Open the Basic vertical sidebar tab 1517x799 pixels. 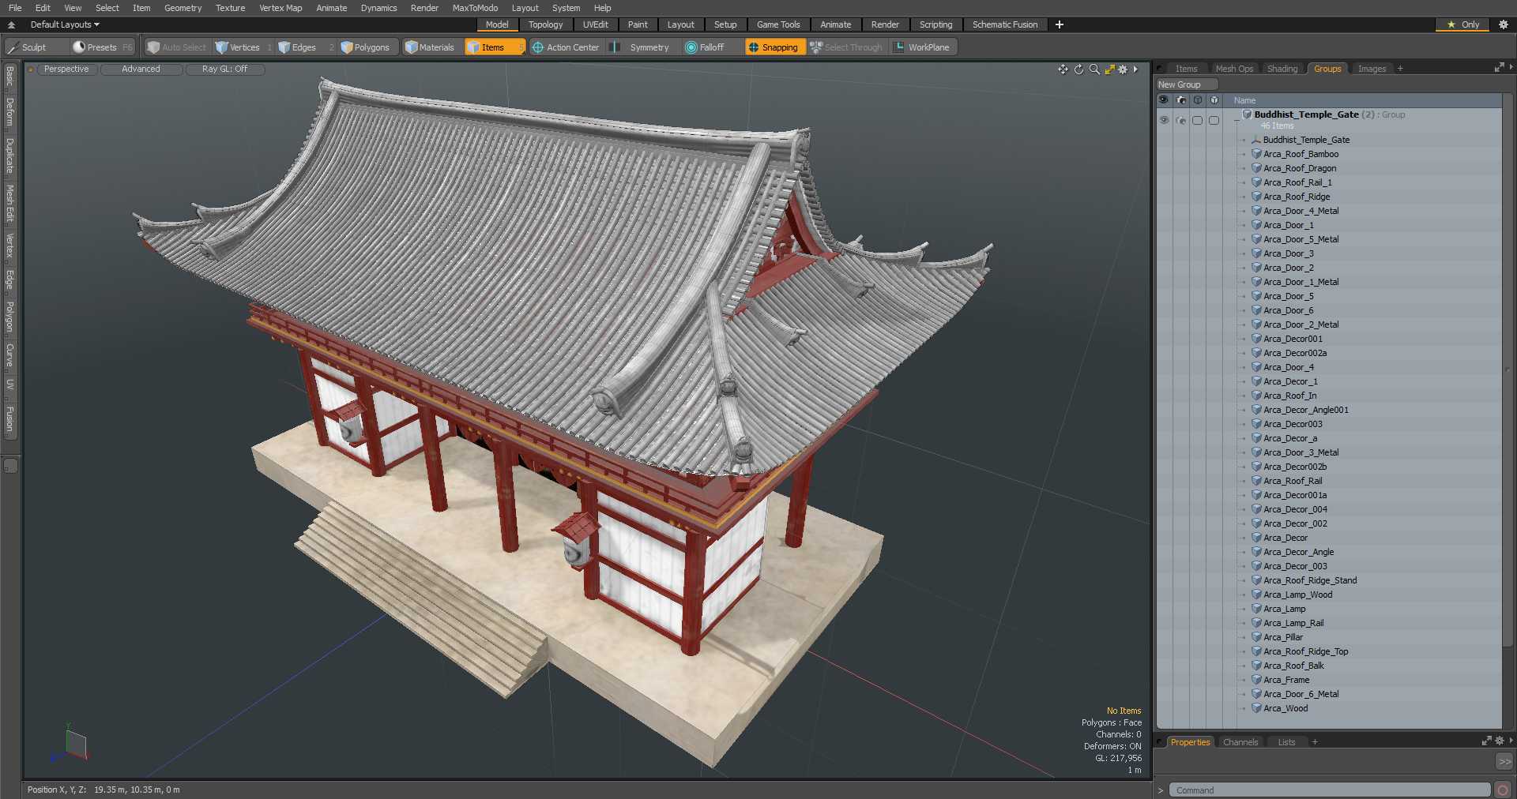coord(9,76)
